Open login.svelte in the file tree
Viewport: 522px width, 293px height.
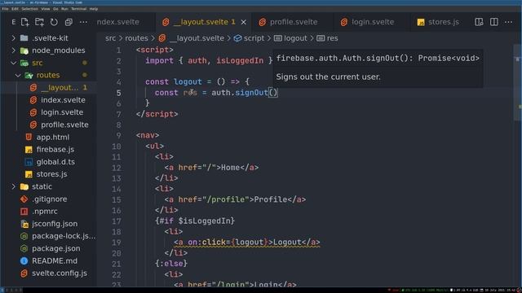[x=48, y=112]
